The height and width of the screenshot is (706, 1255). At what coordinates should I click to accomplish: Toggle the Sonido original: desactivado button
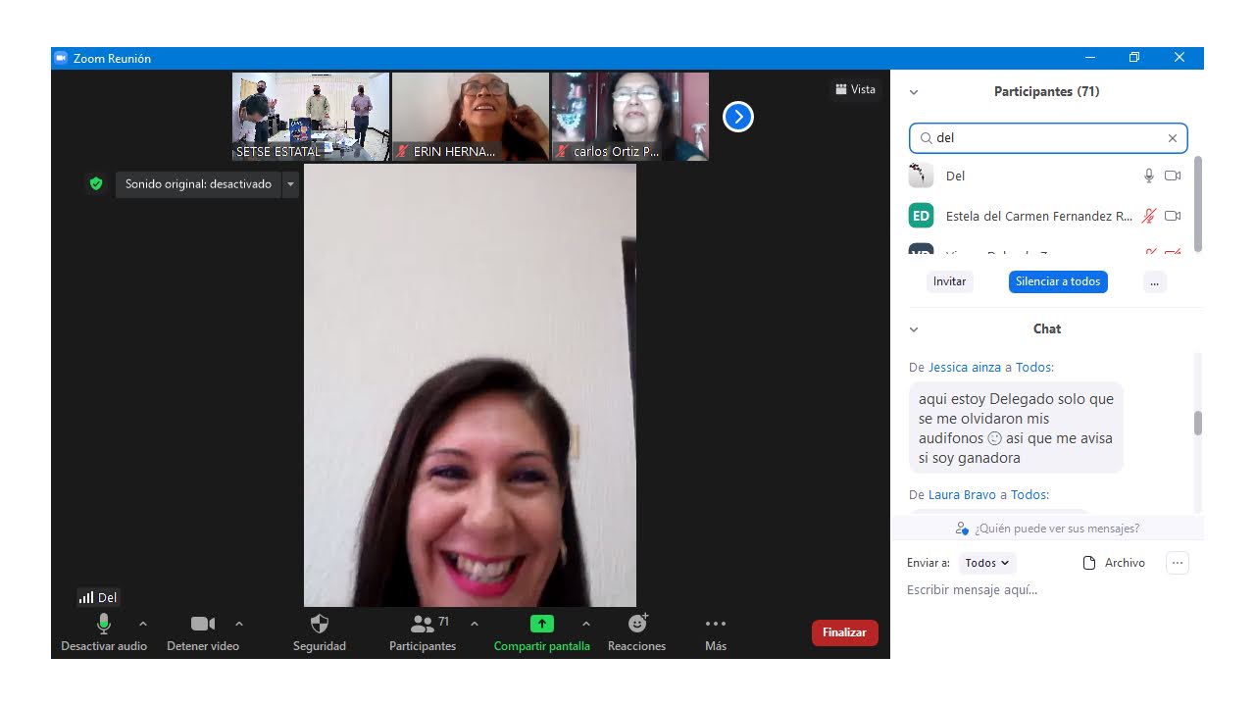coord(198,184)
